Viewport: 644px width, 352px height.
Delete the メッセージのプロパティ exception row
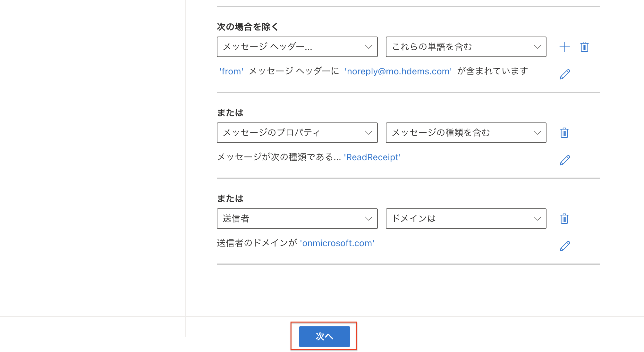[x=564, y=133]
